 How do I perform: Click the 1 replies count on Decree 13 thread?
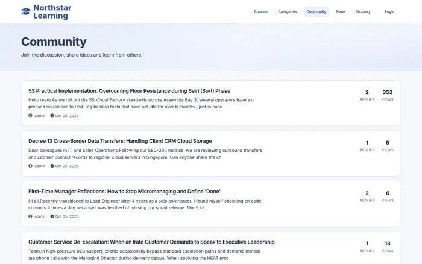point(367,143)
